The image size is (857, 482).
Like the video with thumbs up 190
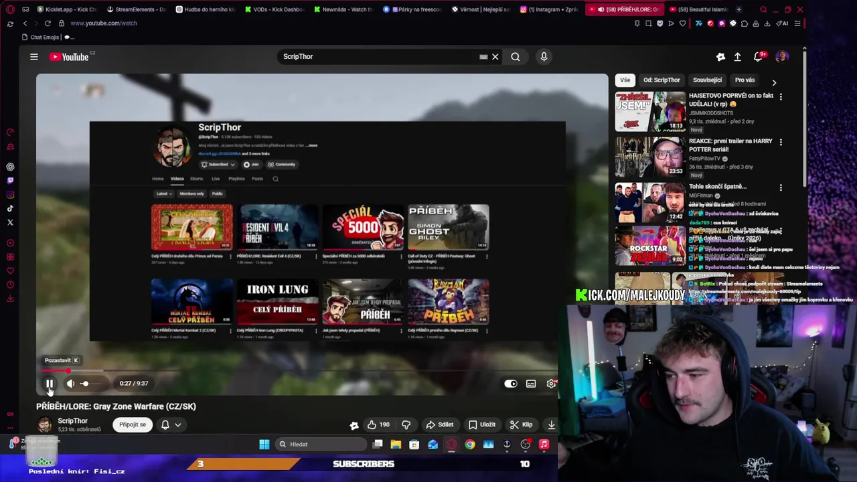pos(378,424)
